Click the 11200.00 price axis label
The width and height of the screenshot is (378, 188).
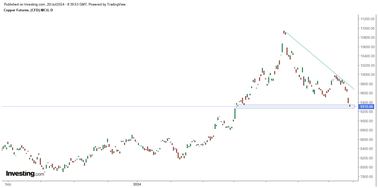click(x=367, y=19)
